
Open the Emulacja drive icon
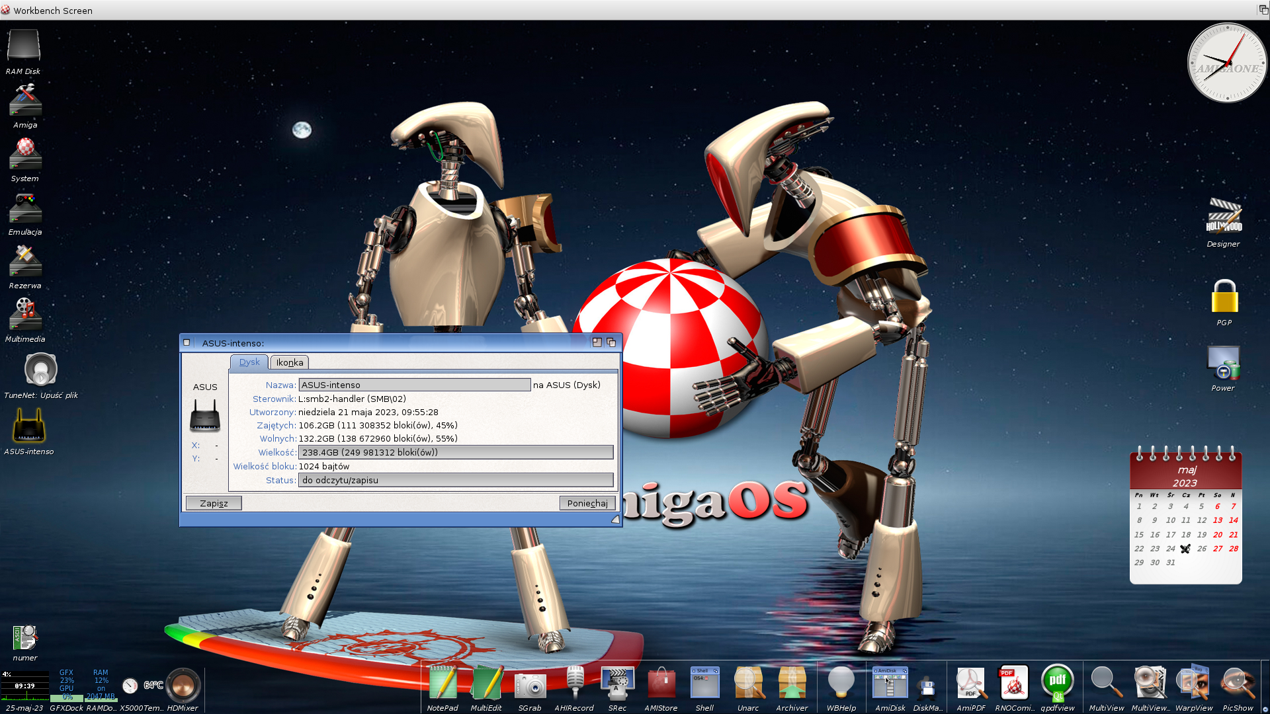click(x=25, y=208)
